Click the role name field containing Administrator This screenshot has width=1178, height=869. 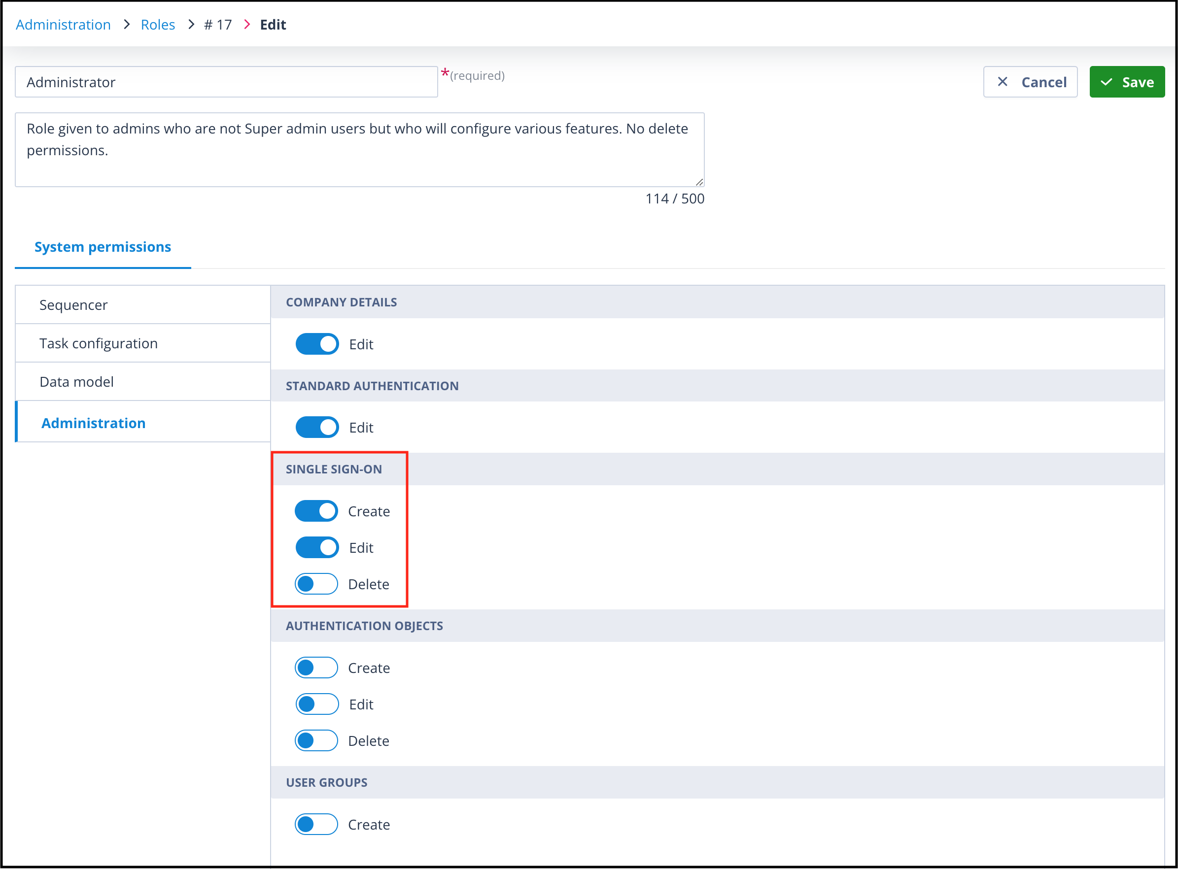coord(226,82)
